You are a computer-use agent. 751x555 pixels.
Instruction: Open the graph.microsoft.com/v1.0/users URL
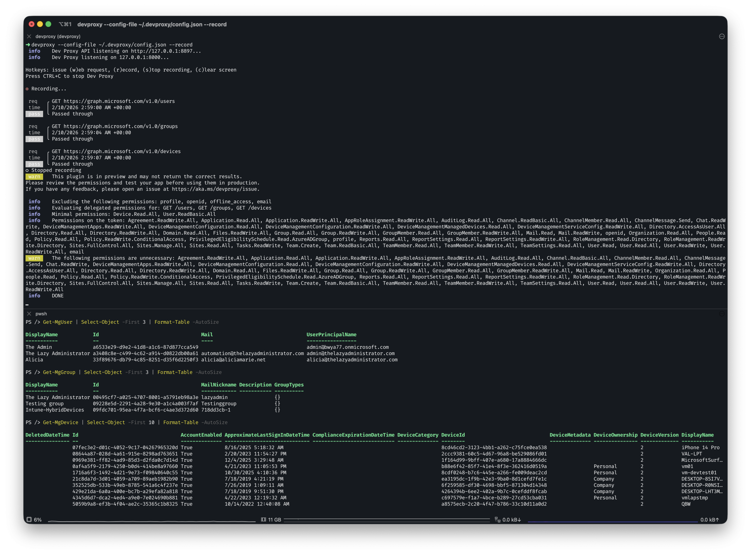(x=119, y=101)
